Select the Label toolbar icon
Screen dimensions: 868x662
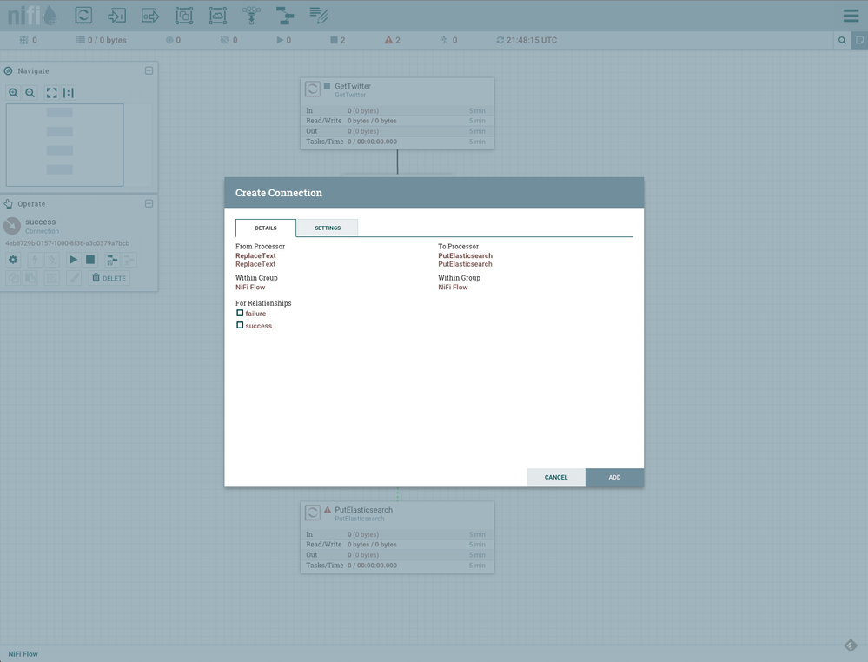(x=318, y=15)
